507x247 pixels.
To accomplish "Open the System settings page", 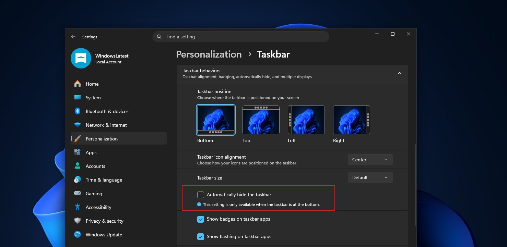I will click(119, 98).
